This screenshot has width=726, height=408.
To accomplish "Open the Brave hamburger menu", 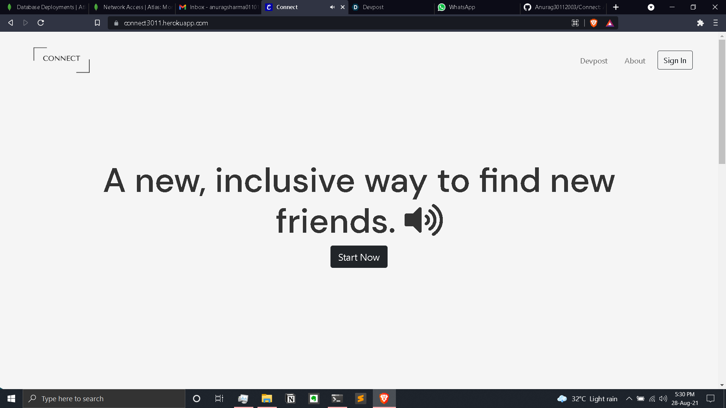I will point(715,23).
